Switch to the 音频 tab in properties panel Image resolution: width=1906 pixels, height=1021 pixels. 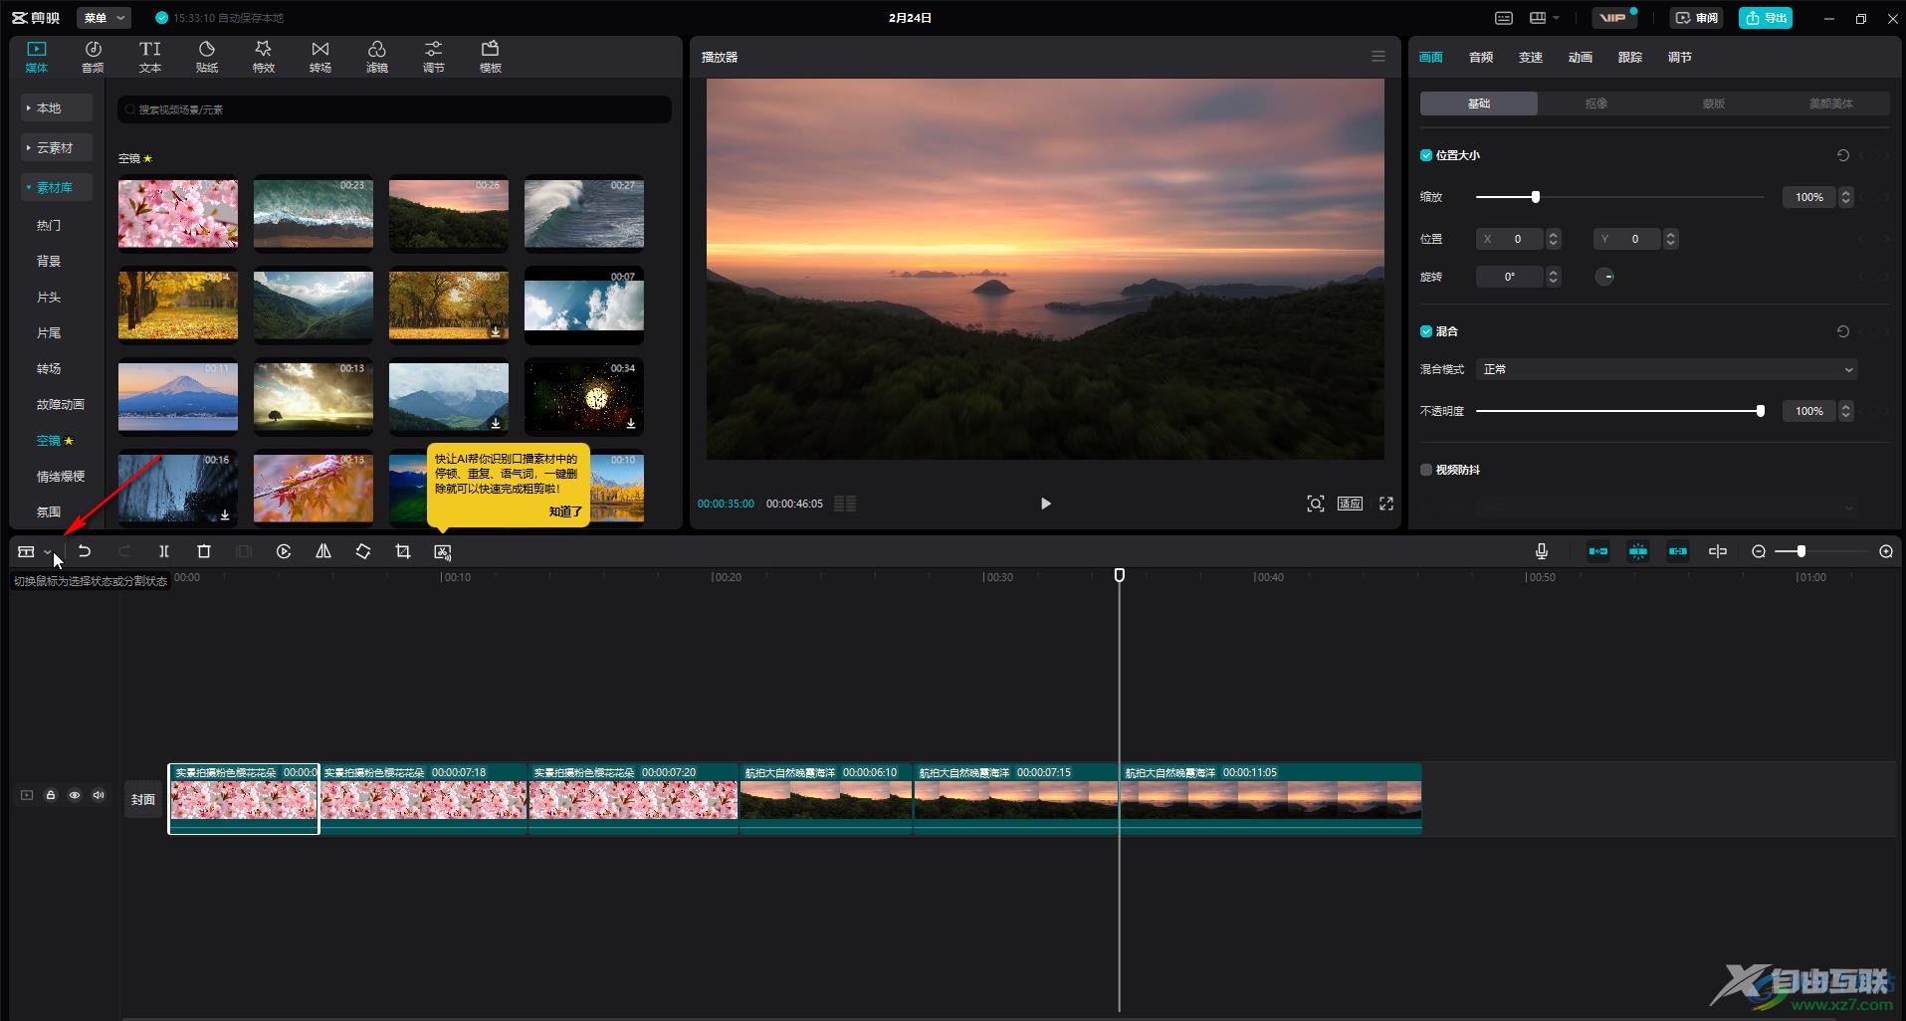click(x=1481, y=57)
